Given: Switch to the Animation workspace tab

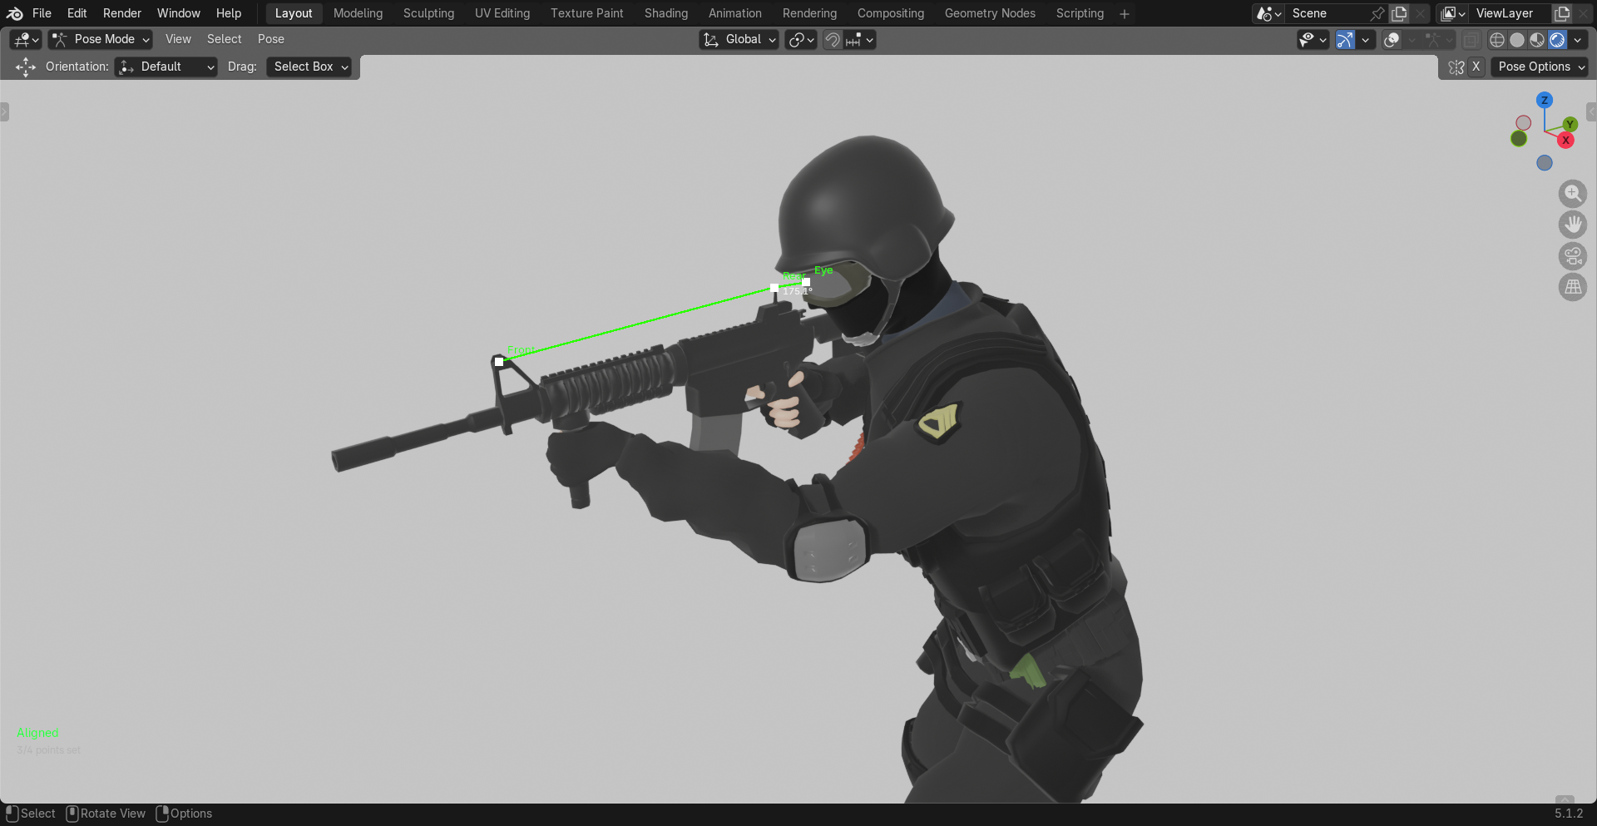Looking at the screenshot, I should click(x=734, y=13).
